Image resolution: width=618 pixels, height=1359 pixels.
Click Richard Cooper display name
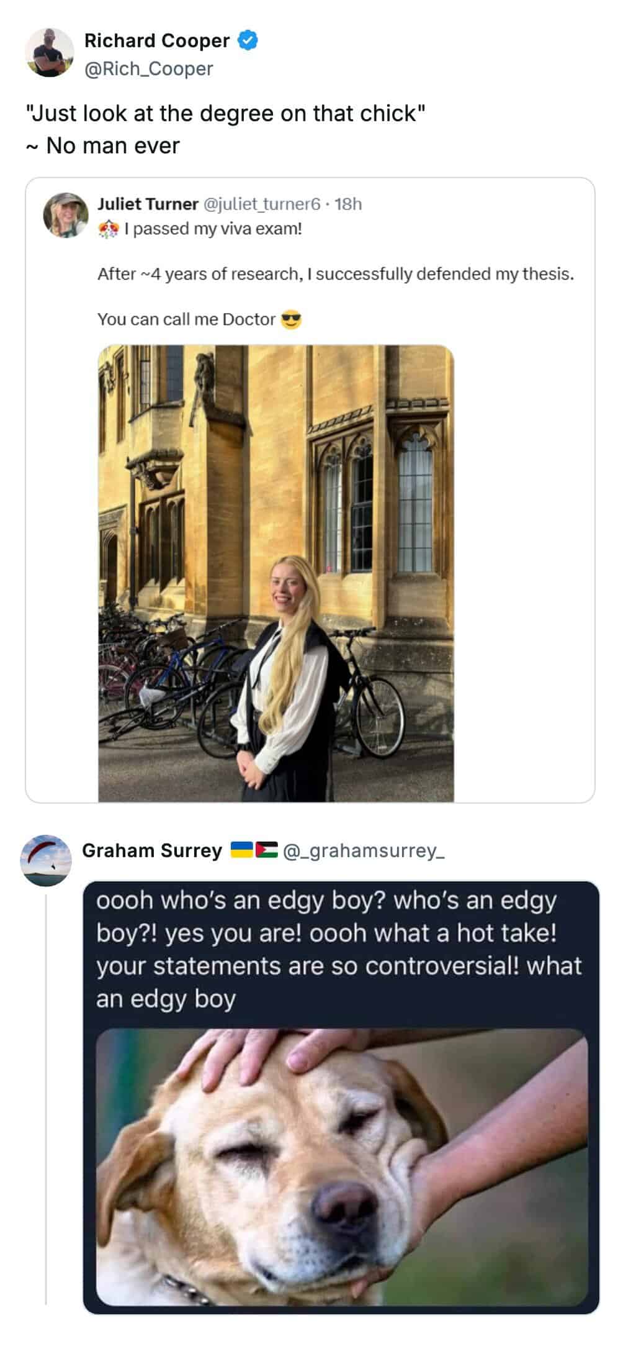[x=157, y=40]
